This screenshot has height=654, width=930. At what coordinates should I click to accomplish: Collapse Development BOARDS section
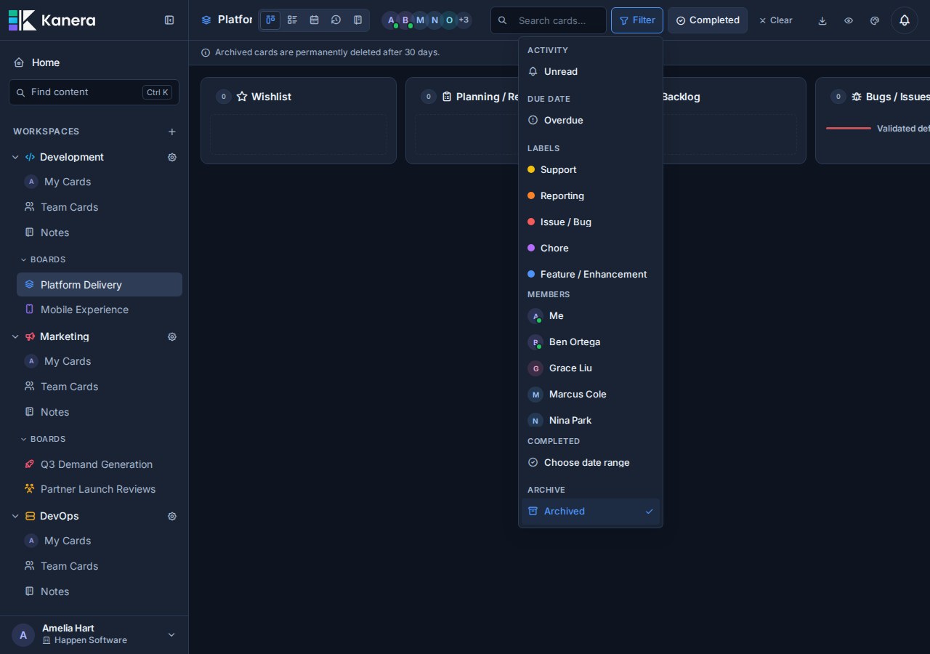click(43, 259)
